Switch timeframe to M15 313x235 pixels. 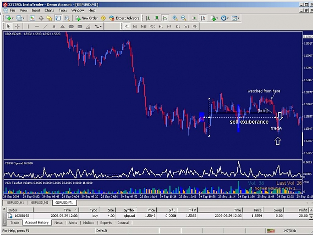(144, 27)
